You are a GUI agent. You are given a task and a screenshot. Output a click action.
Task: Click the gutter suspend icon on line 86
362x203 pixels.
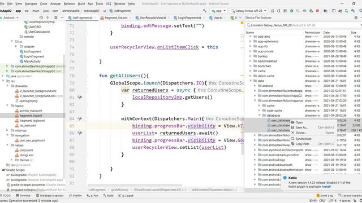pyautogui.click(x=80, y=133)
